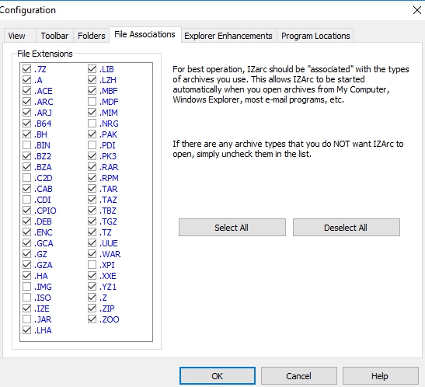Uncheck the .YZ1 checkbox
The height and width of the screenshot is (387, 425).
tap(92, 287)
